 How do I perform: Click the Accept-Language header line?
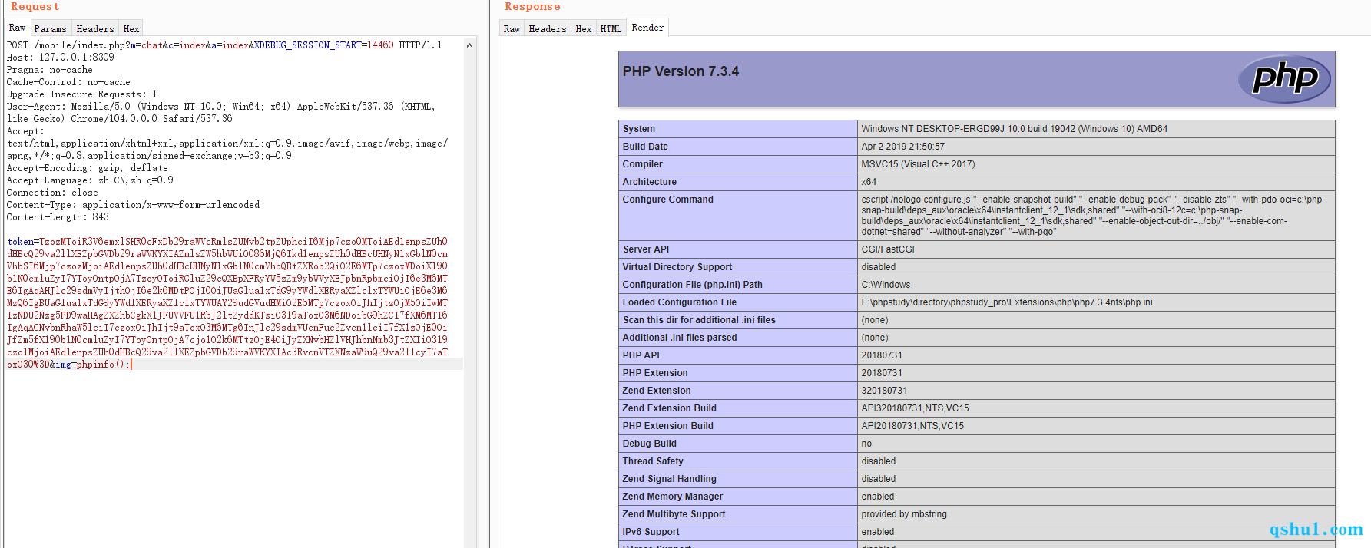tap(90, 180)
